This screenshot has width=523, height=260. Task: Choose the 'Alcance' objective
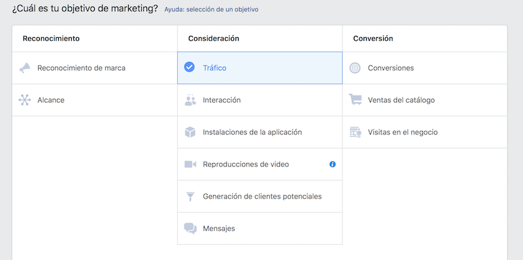tap(51, 100)
